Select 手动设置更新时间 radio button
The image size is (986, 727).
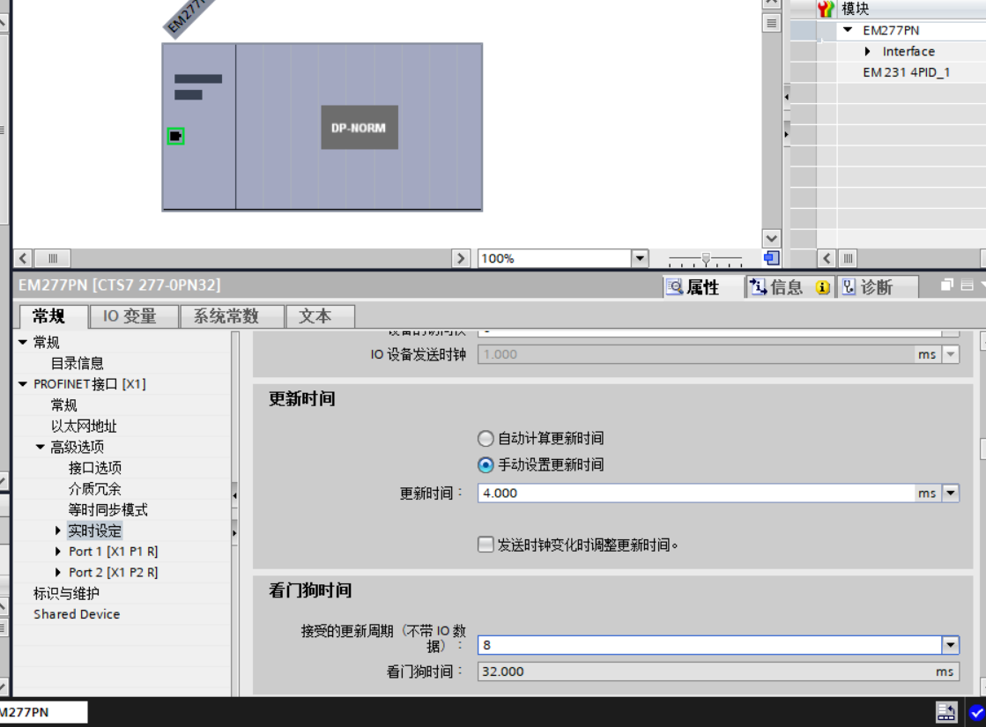[x=486, y=464]
